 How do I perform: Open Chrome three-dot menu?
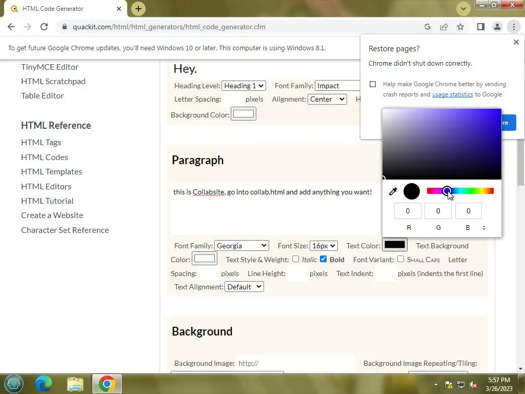click(514, 27)
